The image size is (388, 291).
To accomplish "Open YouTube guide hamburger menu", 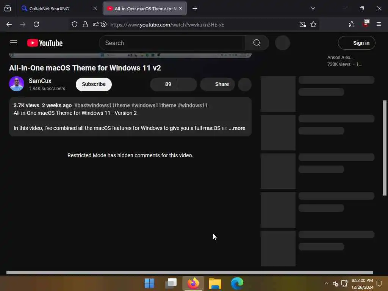I will [14, 43].
